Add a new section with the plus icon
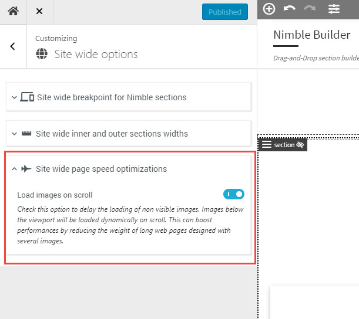The width and height of the screenshot is (359, 319). [x=269, y=9]
